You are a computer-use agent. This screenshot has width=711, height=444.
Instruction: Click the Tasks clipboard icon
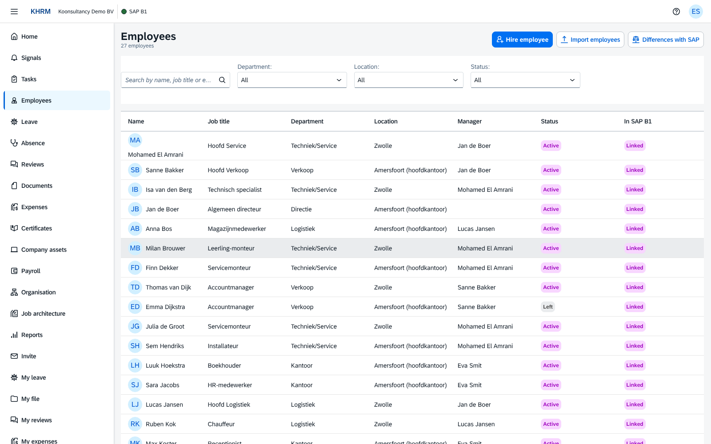14,79
